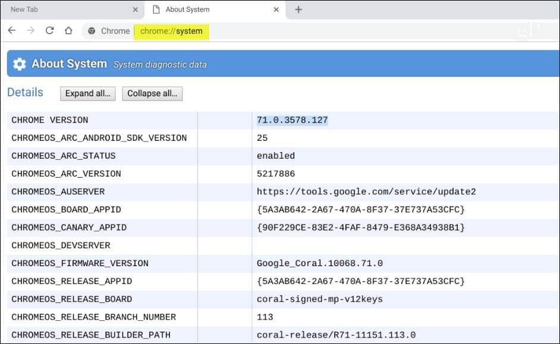560x344 pixels.
Task: Click the ARC version value 5217886
Action: coord(276,174)
